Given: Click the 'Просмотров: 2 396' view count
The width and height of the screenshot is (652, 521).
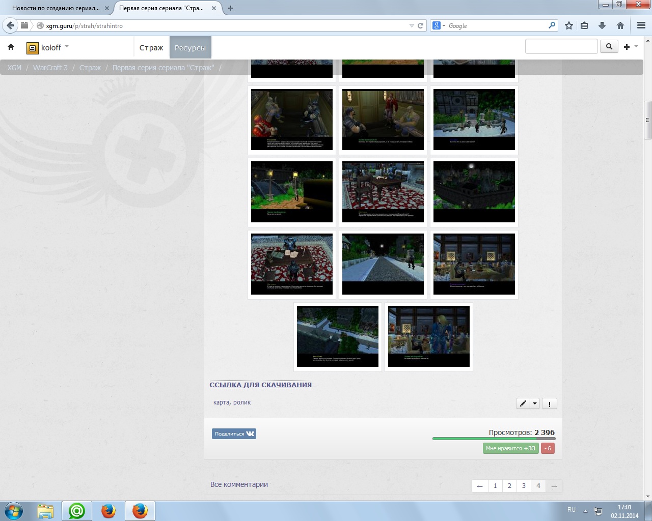Looking at the screenshot, I should click(x=522, y=432).
